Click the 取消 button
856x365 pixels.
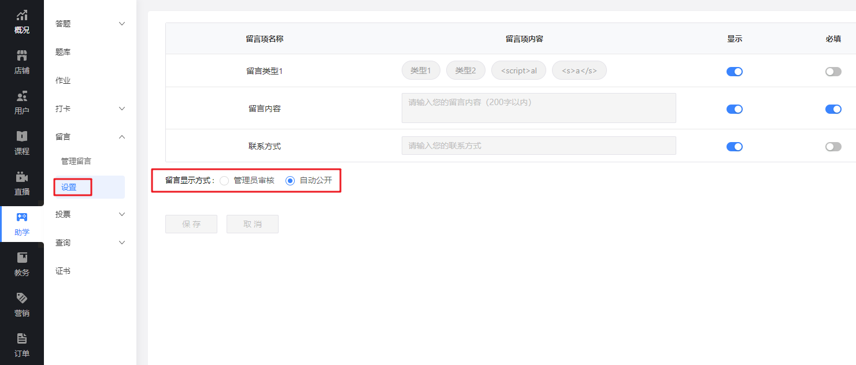[253, 224]
